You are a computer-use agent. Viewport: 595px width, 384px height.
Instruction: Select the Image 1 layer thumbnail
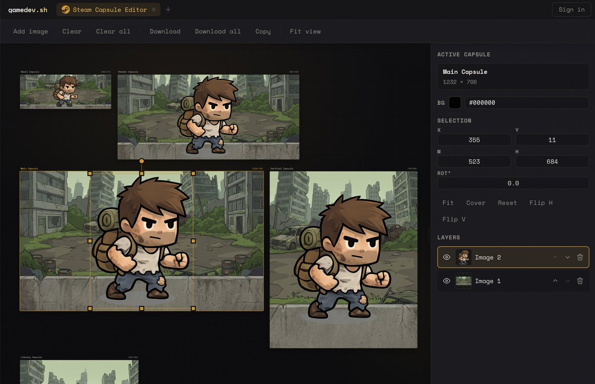click(x=464, y=281)
